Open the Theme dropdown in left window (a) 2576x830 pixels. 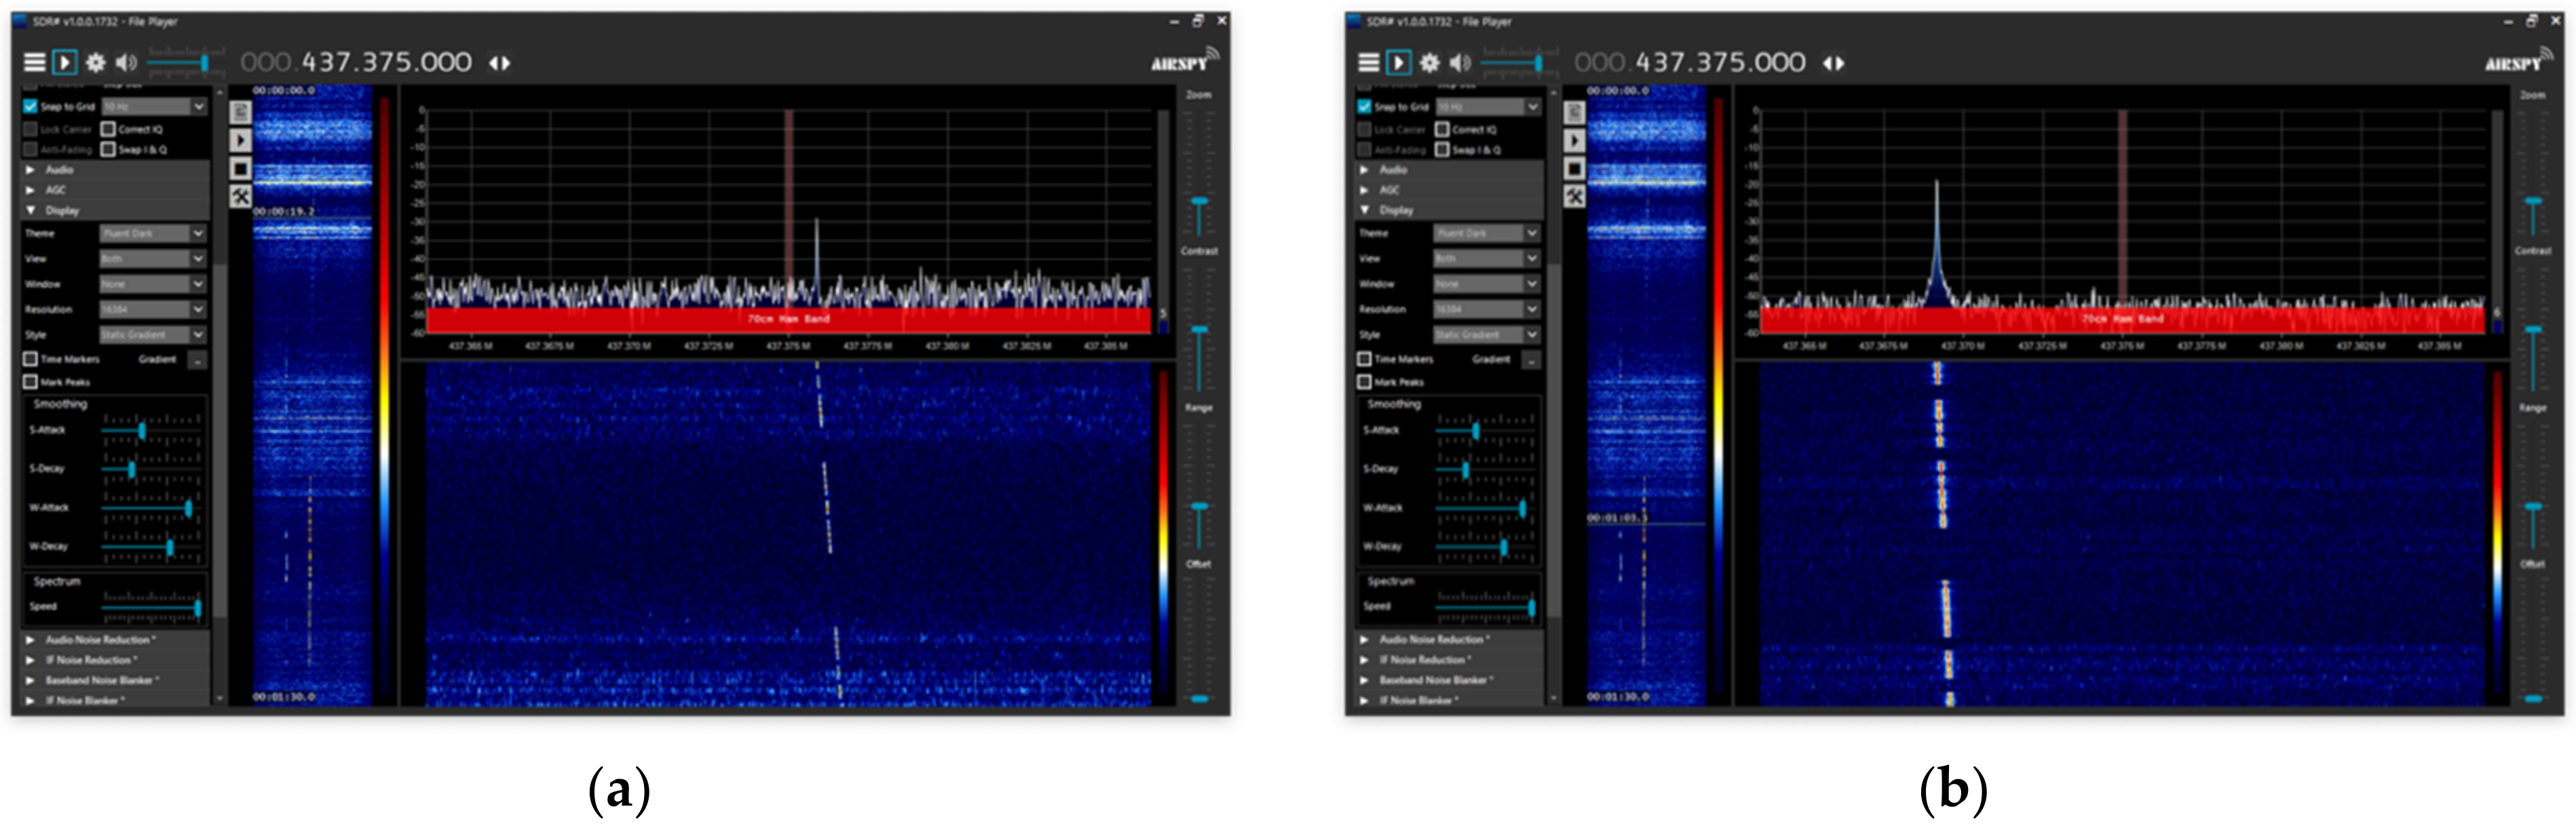153,233
